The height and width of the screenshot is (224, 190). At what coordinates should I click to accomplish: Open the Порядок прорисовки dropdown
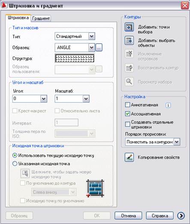click(x=153, y=142)
